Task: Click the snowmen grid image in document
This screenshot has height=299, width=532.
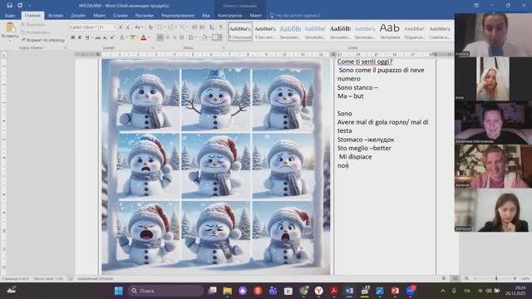Action: tap(215, 166)
